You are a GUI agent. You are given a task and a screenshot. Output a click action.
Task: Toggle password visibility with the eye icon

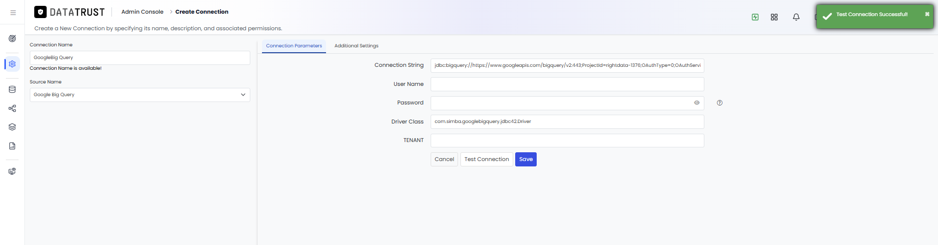pyautogui.click(x=697, y=103)
